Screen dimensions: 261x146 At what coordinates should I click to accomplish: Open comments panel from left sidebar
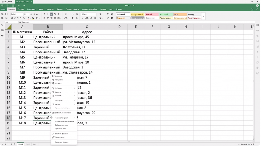[2, 31]
